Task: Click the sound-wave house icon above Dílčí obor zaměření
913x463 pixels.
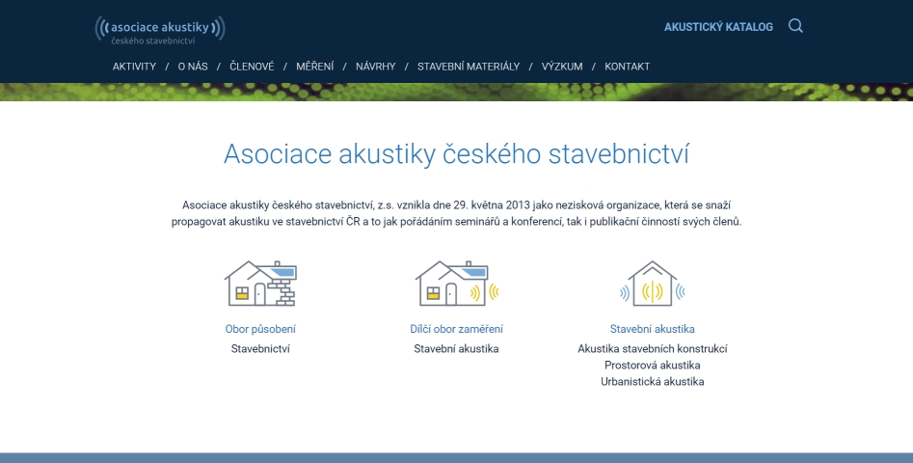Action: pyautogui.click(x=457, y=283)
